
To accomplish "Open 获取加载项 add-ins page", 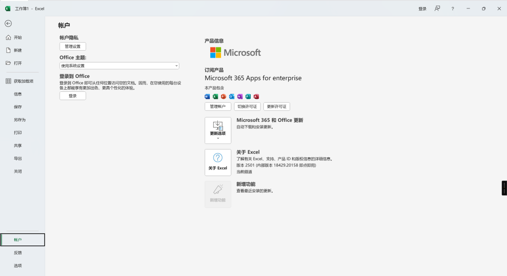I will click(23, 81).
